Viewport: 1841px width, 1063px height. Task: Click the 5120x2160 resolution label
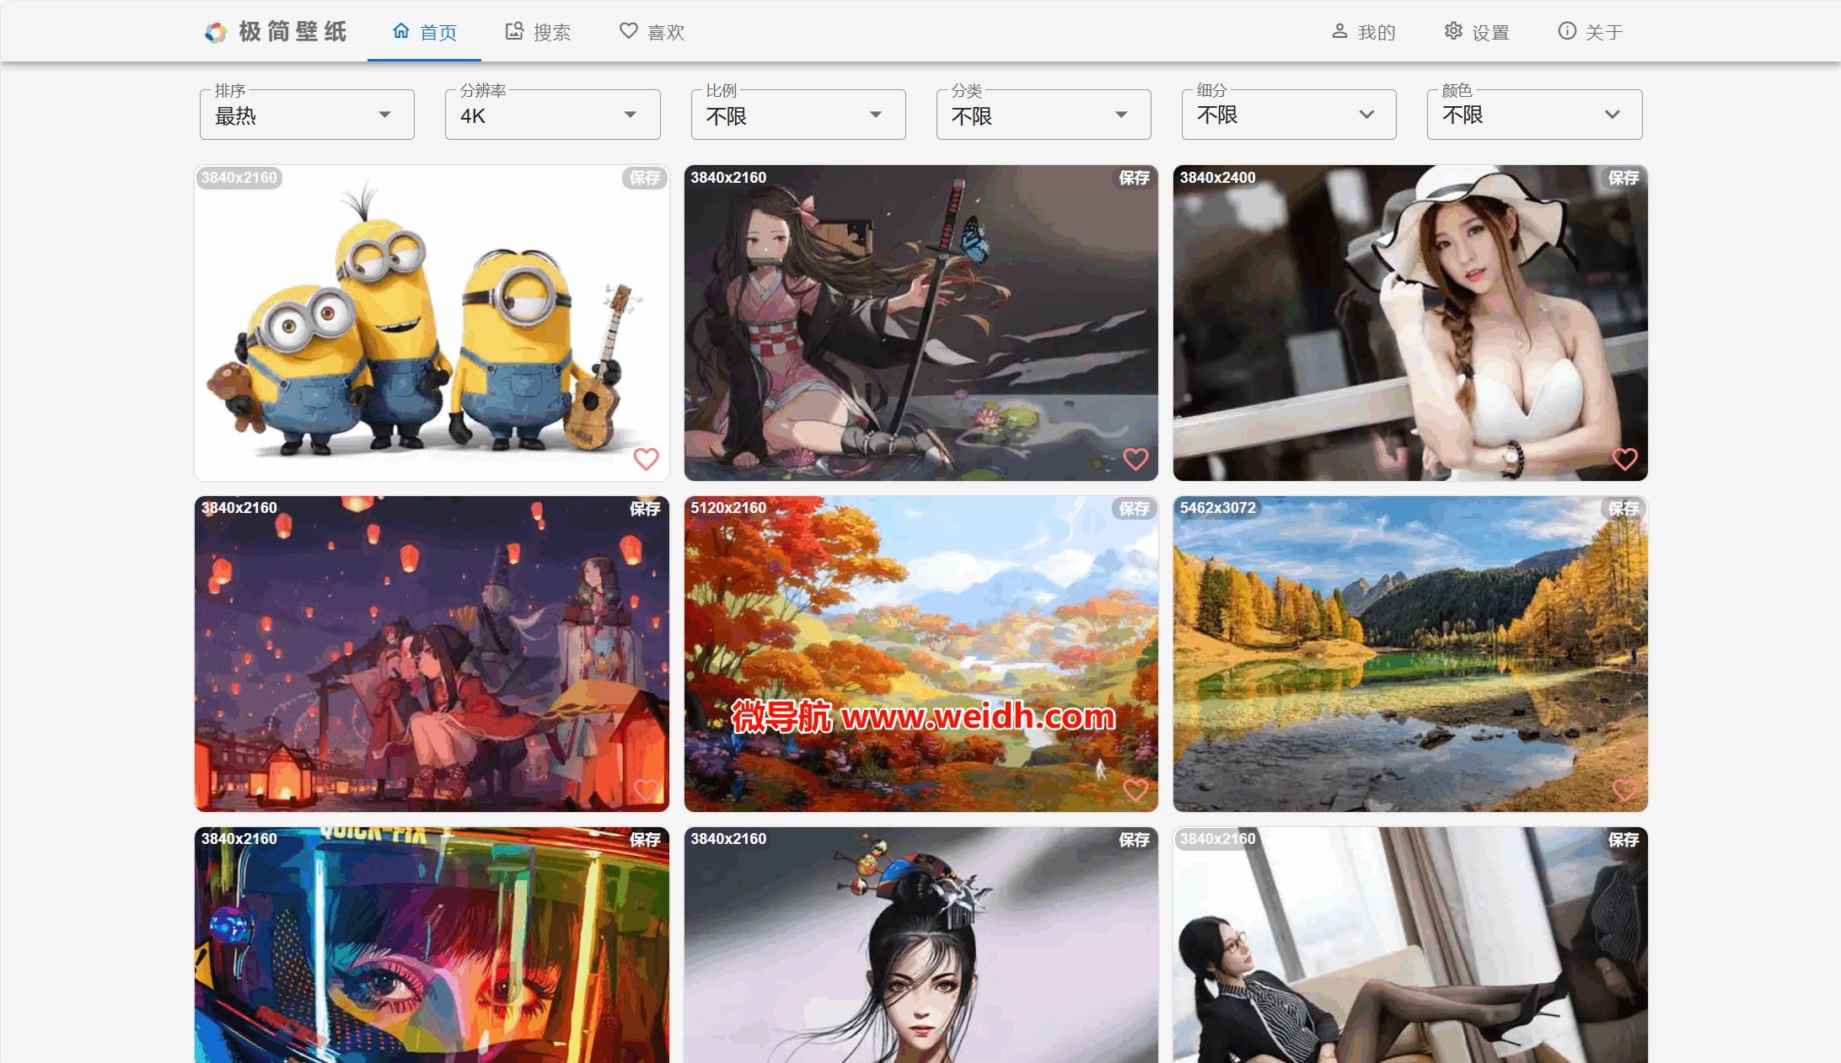(x=728, y=508)
